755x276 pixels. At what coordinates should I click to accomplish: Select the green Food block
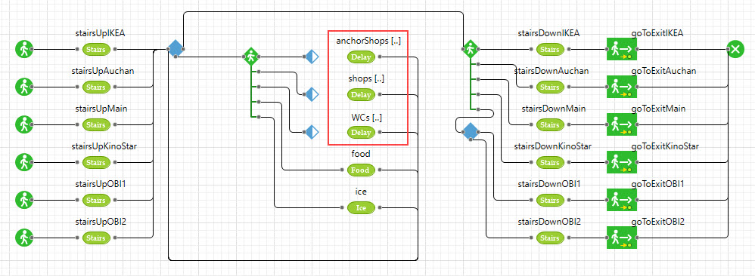tap(361, 170)
